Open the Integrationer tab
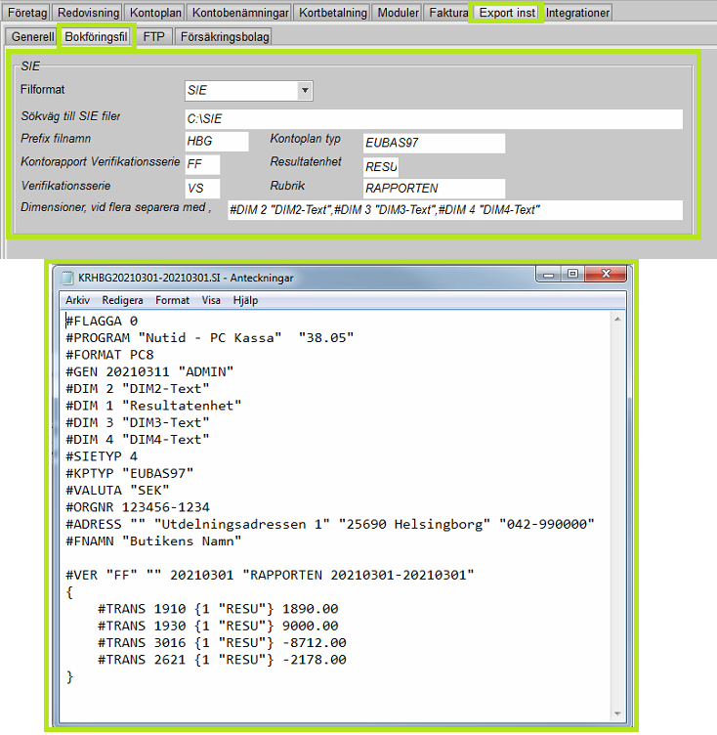The width and height of the screenshot is (717, 735). 577,13
